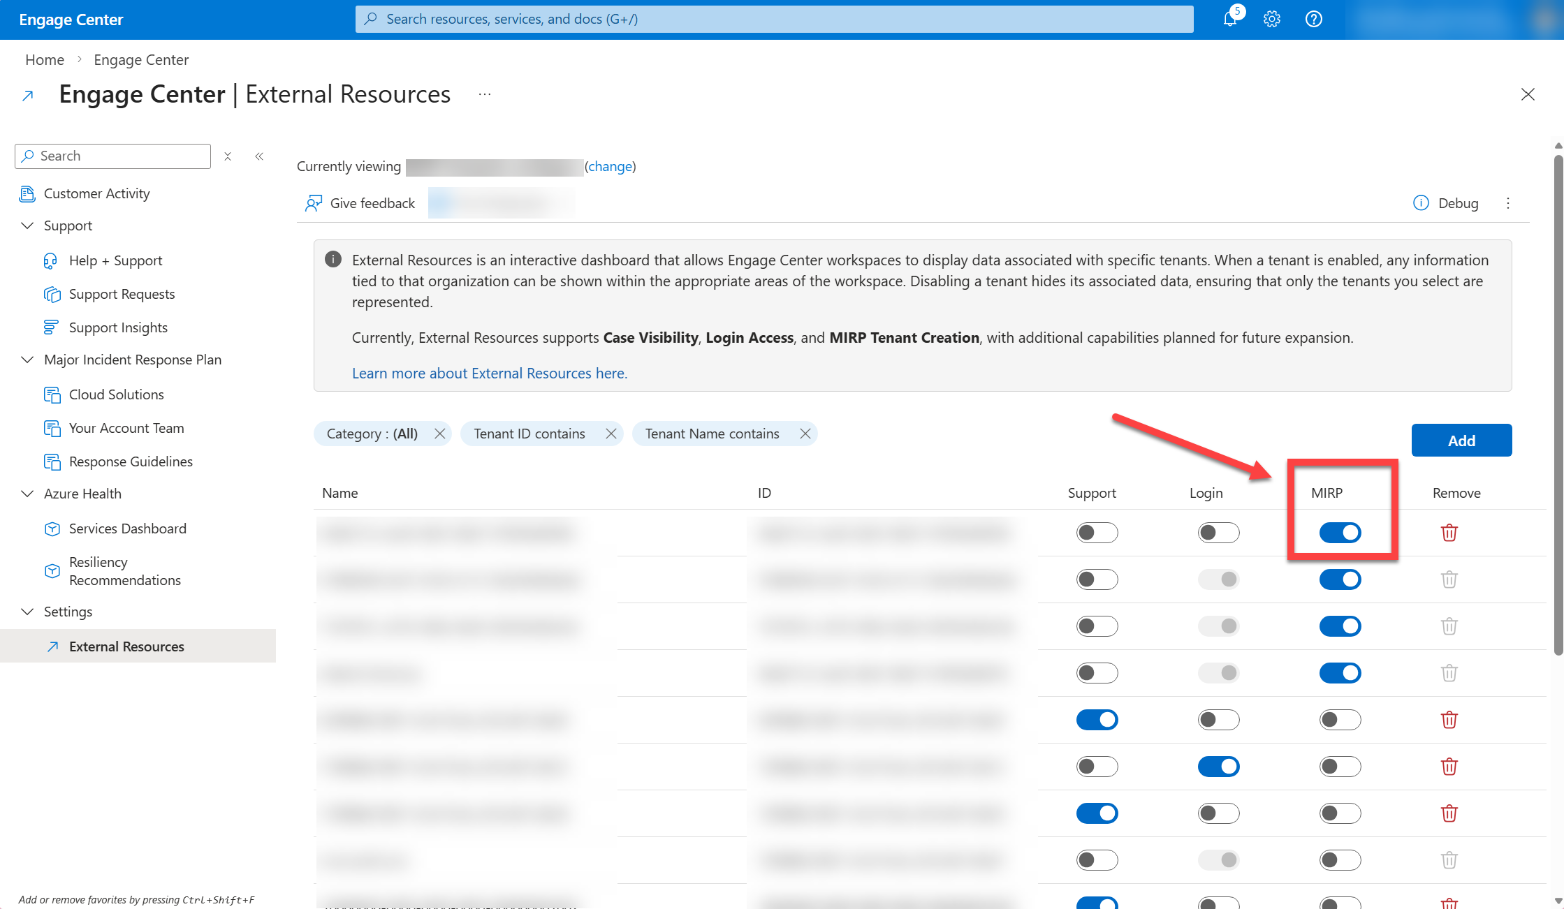The image size is (1564, 909).
Task: Enable MIRP switch in the fifth tenant row
Action: (x=1340, y=720)
